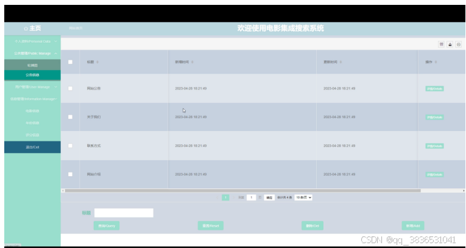This screenshot has width=466, height=248.
Task: Click the Add button
Action: tap(413, 225)
